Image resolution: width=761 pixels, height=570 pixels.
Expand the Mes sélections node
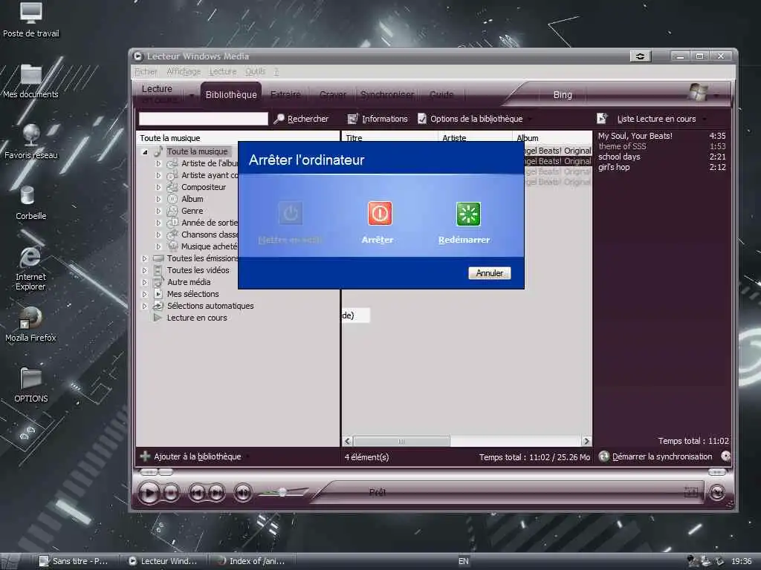click(145, 294)
